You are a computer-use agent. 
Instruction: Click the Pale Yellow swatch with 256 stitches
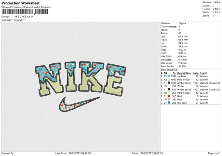click(169, 93)
